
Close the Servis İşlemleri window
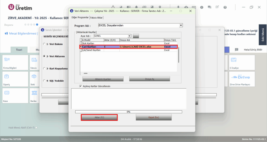coord(220,30)
